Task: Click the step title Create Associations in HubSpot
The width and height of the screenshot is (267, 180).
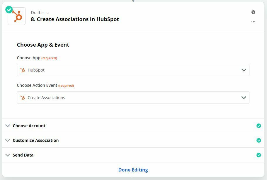Action: pyautogui.click(x=75, y=19)
